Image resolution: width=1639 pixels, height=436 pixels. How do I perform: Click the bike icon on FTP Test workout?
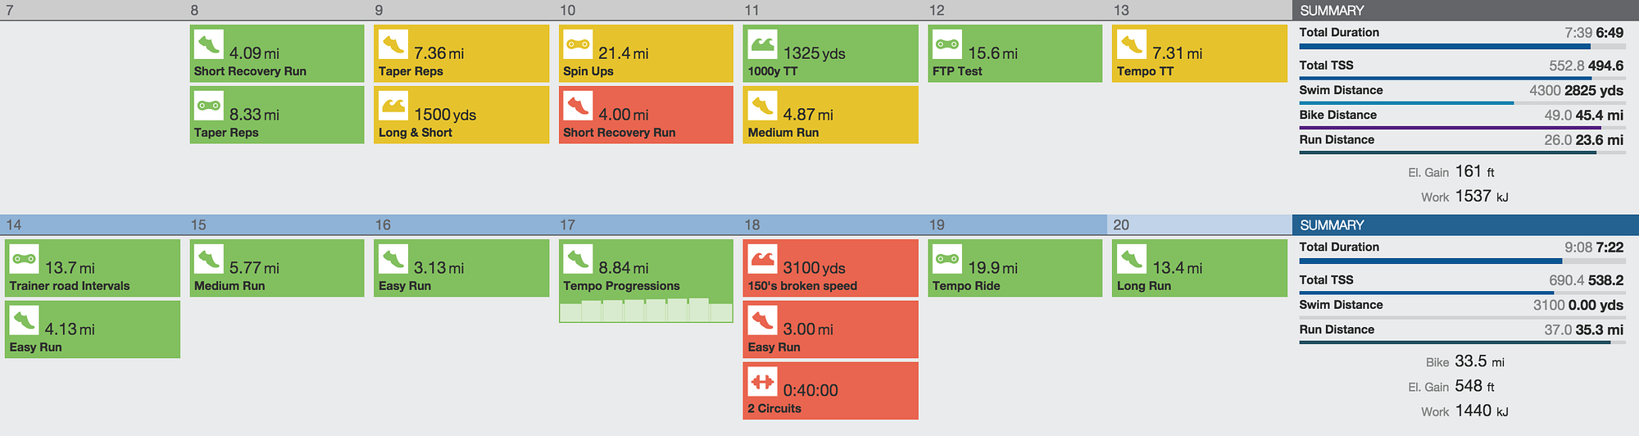[947, 44]
